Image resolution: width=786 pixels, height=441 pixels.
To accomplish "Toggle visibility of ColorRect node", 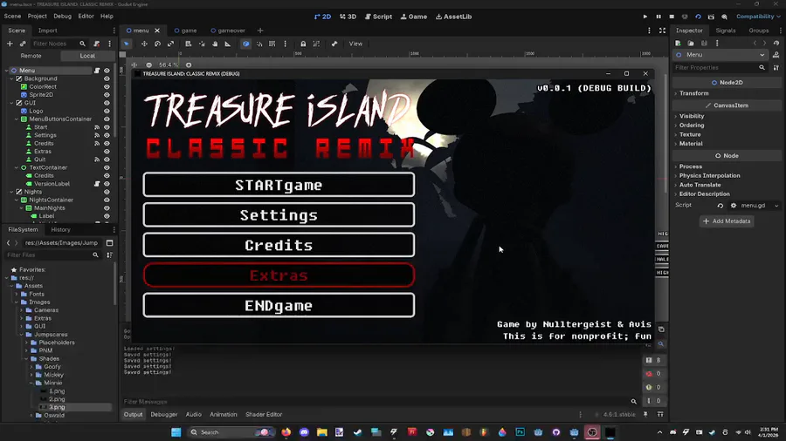I will point(107,86).
